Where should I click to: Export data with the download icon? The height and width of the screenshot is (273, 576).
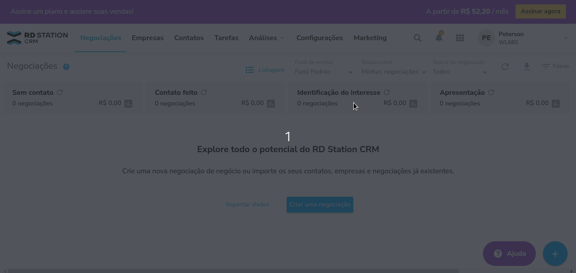click(x=527, y=66)
